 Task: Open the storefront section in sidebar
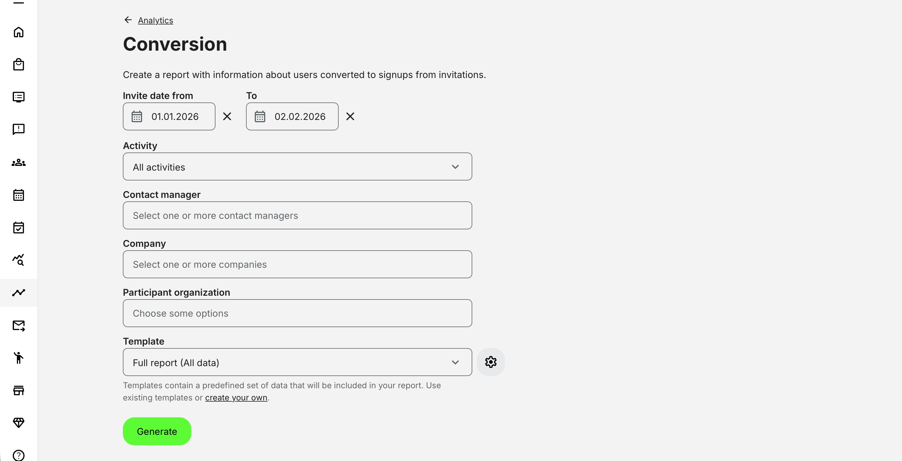coord(19,391)
